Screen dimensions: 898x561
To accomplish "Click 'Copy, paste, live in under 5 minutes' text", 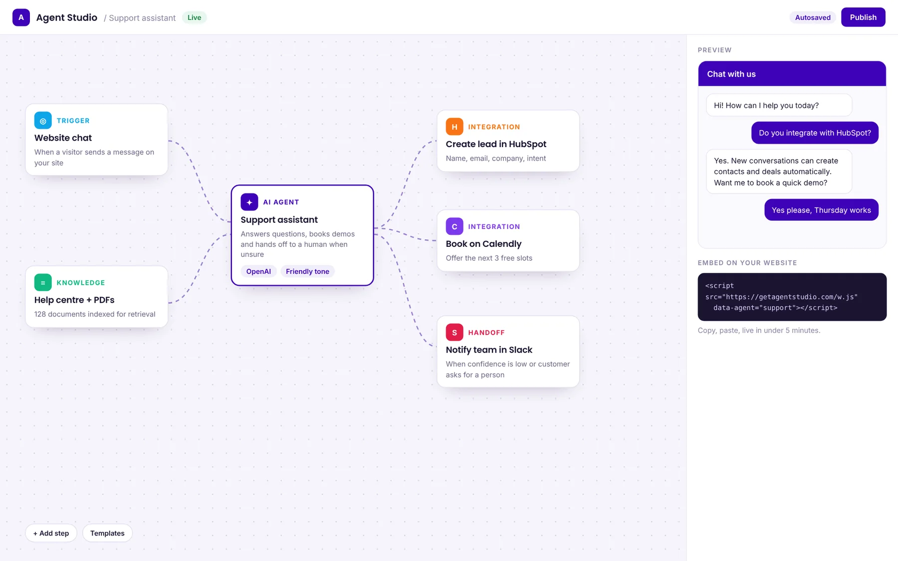I will pyautogui.click(x=759, y=330).
